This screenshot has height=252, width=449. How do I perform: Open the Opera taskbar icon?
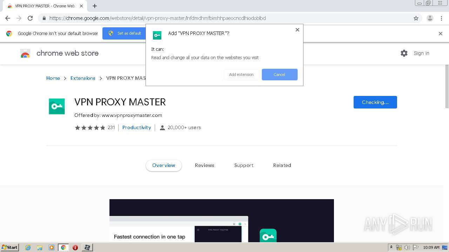click(x=75, y=247)
